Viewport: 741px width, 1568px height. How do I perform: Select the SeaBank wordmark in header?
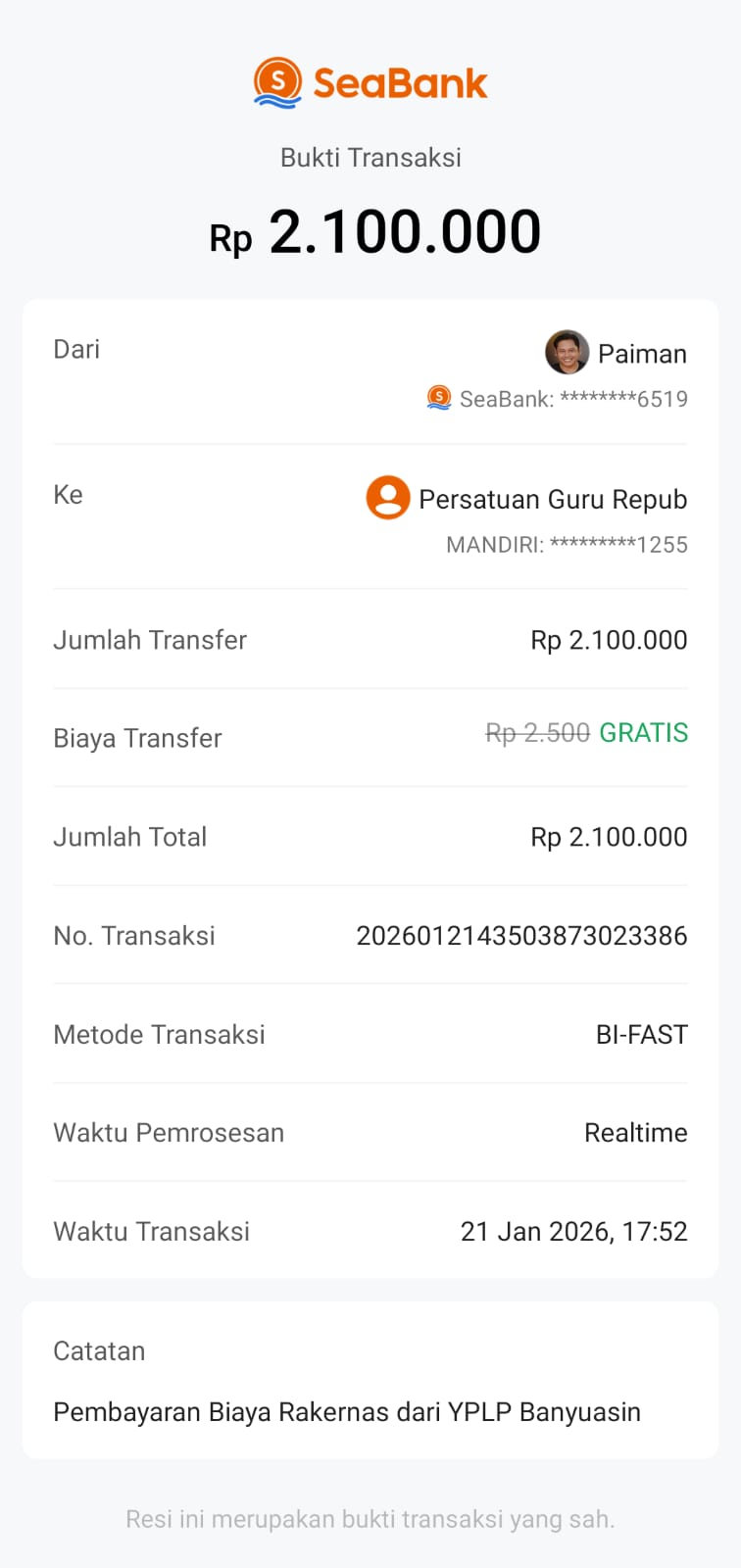point(400,83)
